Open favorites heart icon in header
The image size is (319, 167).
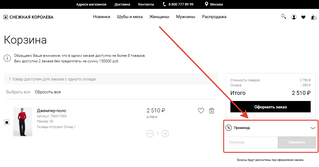[x=303, y=17]
